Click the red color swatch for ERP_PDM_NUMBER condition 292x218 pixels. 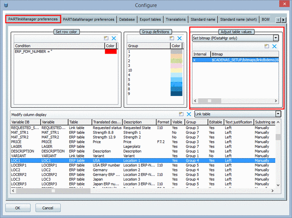(x=111, y=51)
